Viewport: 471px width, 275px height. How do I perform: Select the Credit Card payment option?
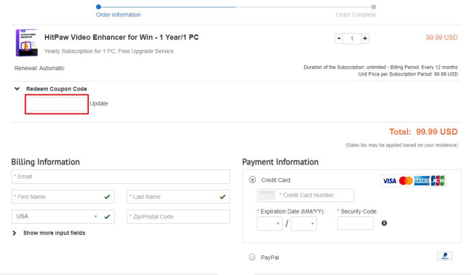point(252,179)
